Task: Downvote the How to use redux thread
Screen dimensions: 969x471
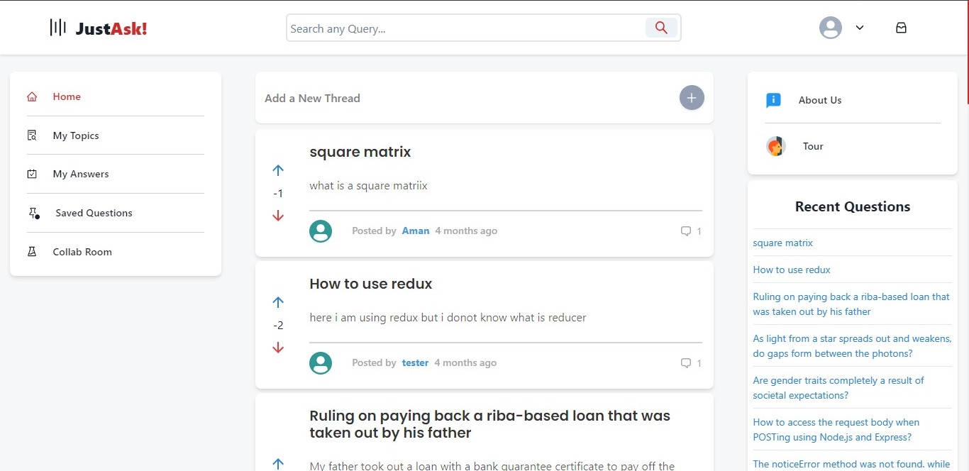Action: pyautogui.click(x=278, y=348)
